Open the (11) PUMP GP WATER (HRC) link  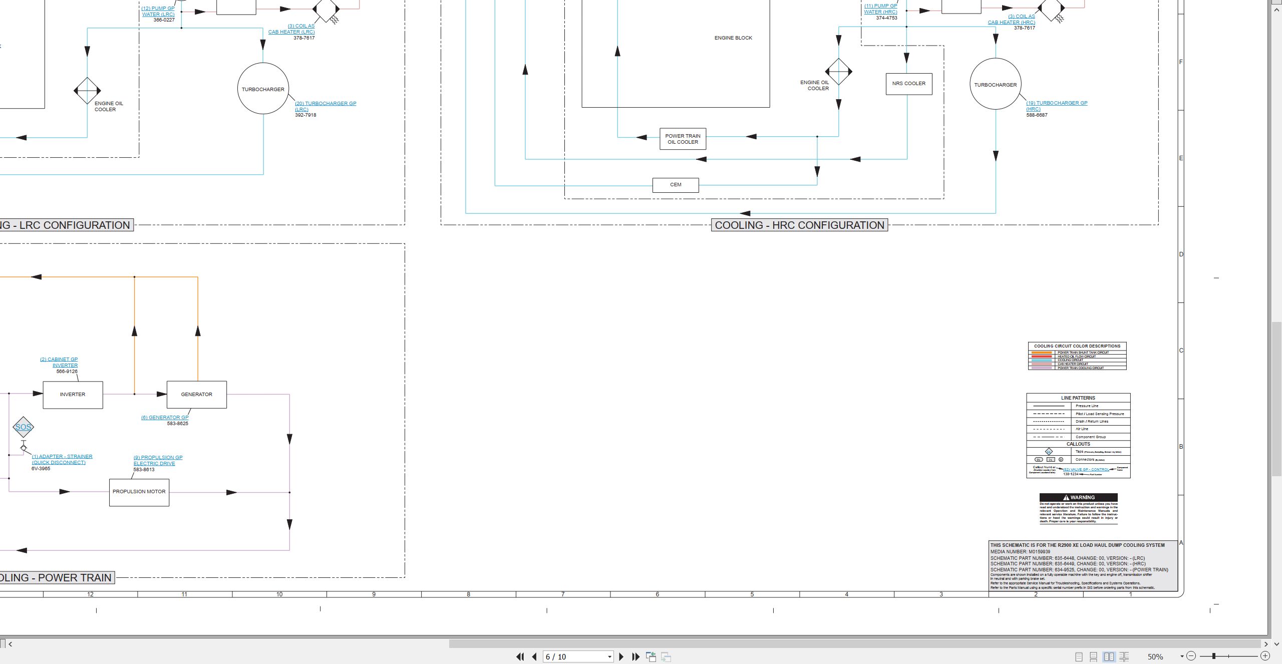click(x=880, y=9)
